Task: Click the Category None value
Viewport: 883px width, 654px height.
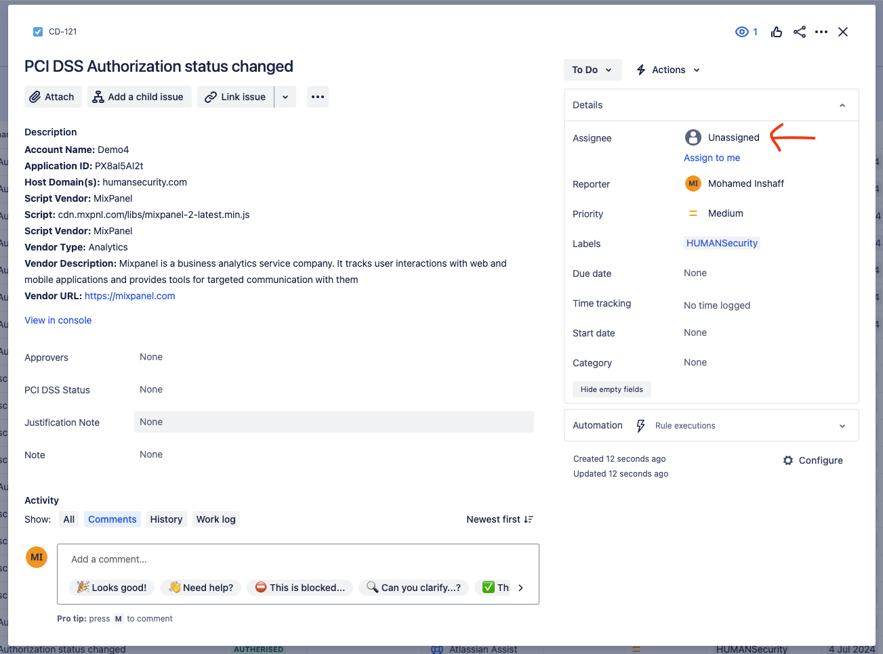Action: [695, 362]
